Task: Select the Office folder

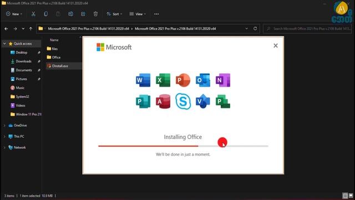Action: 56,57
